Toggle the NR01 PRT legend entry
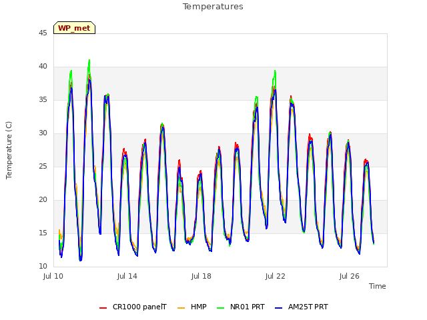This screenshot has height=320, width=427. click(x=241, y=307)
